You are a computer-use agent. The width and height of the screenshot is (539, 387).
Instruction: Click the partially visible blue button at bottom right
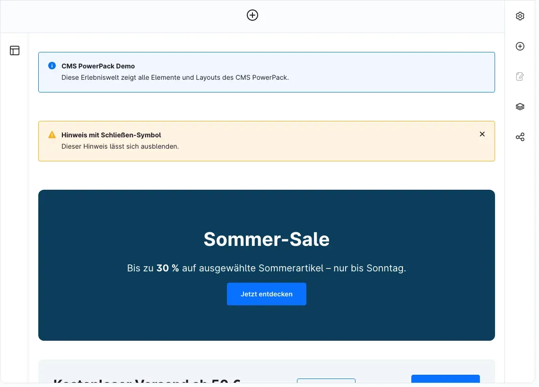point(445,379)
